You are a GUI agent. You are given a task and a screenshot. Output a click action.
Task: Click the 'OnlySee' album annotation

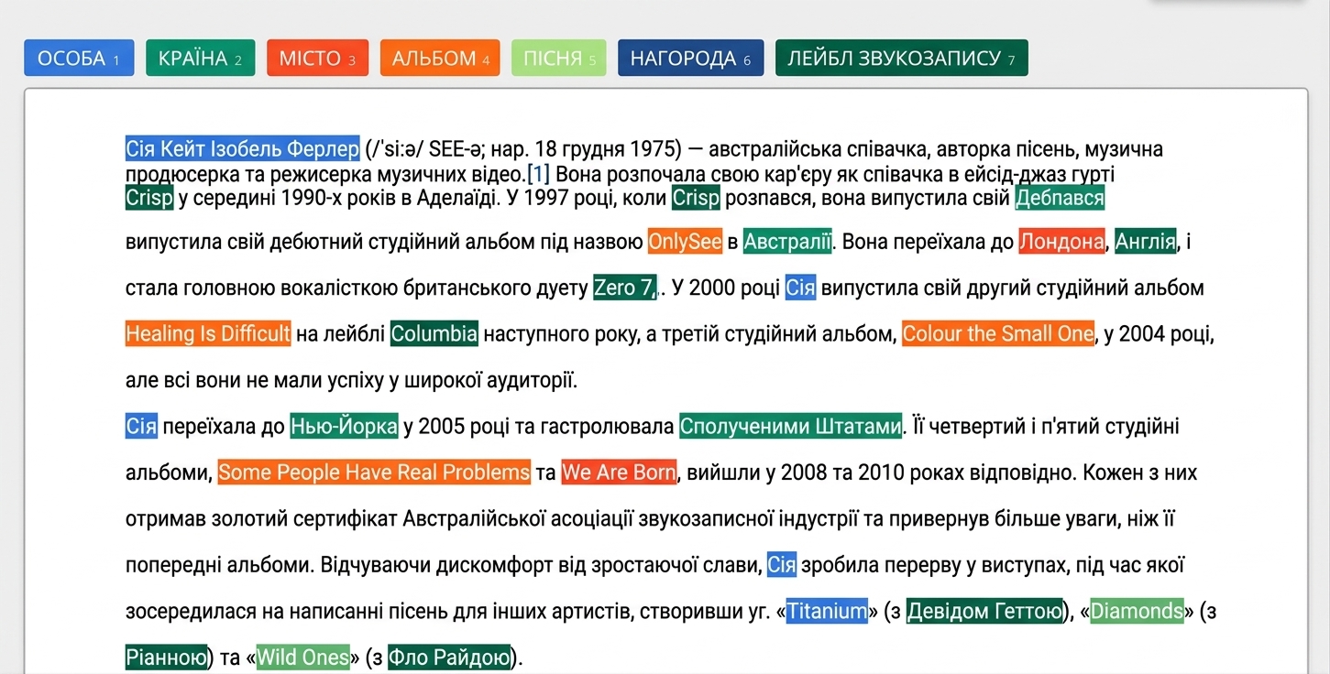point(686,242)
